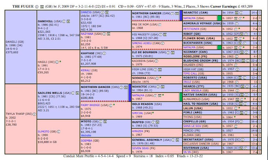
Task: Click CREPELLO info icon
Action: [241, 121]
